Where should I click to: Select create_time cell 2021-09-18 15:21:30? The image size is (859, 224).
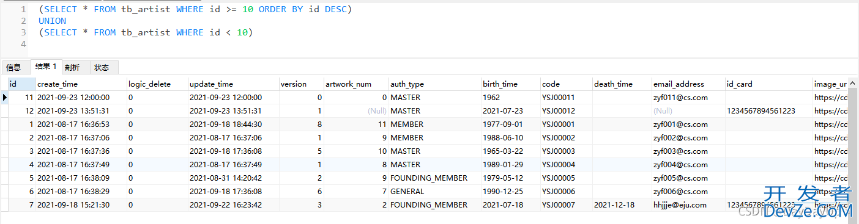click(81, 205)
